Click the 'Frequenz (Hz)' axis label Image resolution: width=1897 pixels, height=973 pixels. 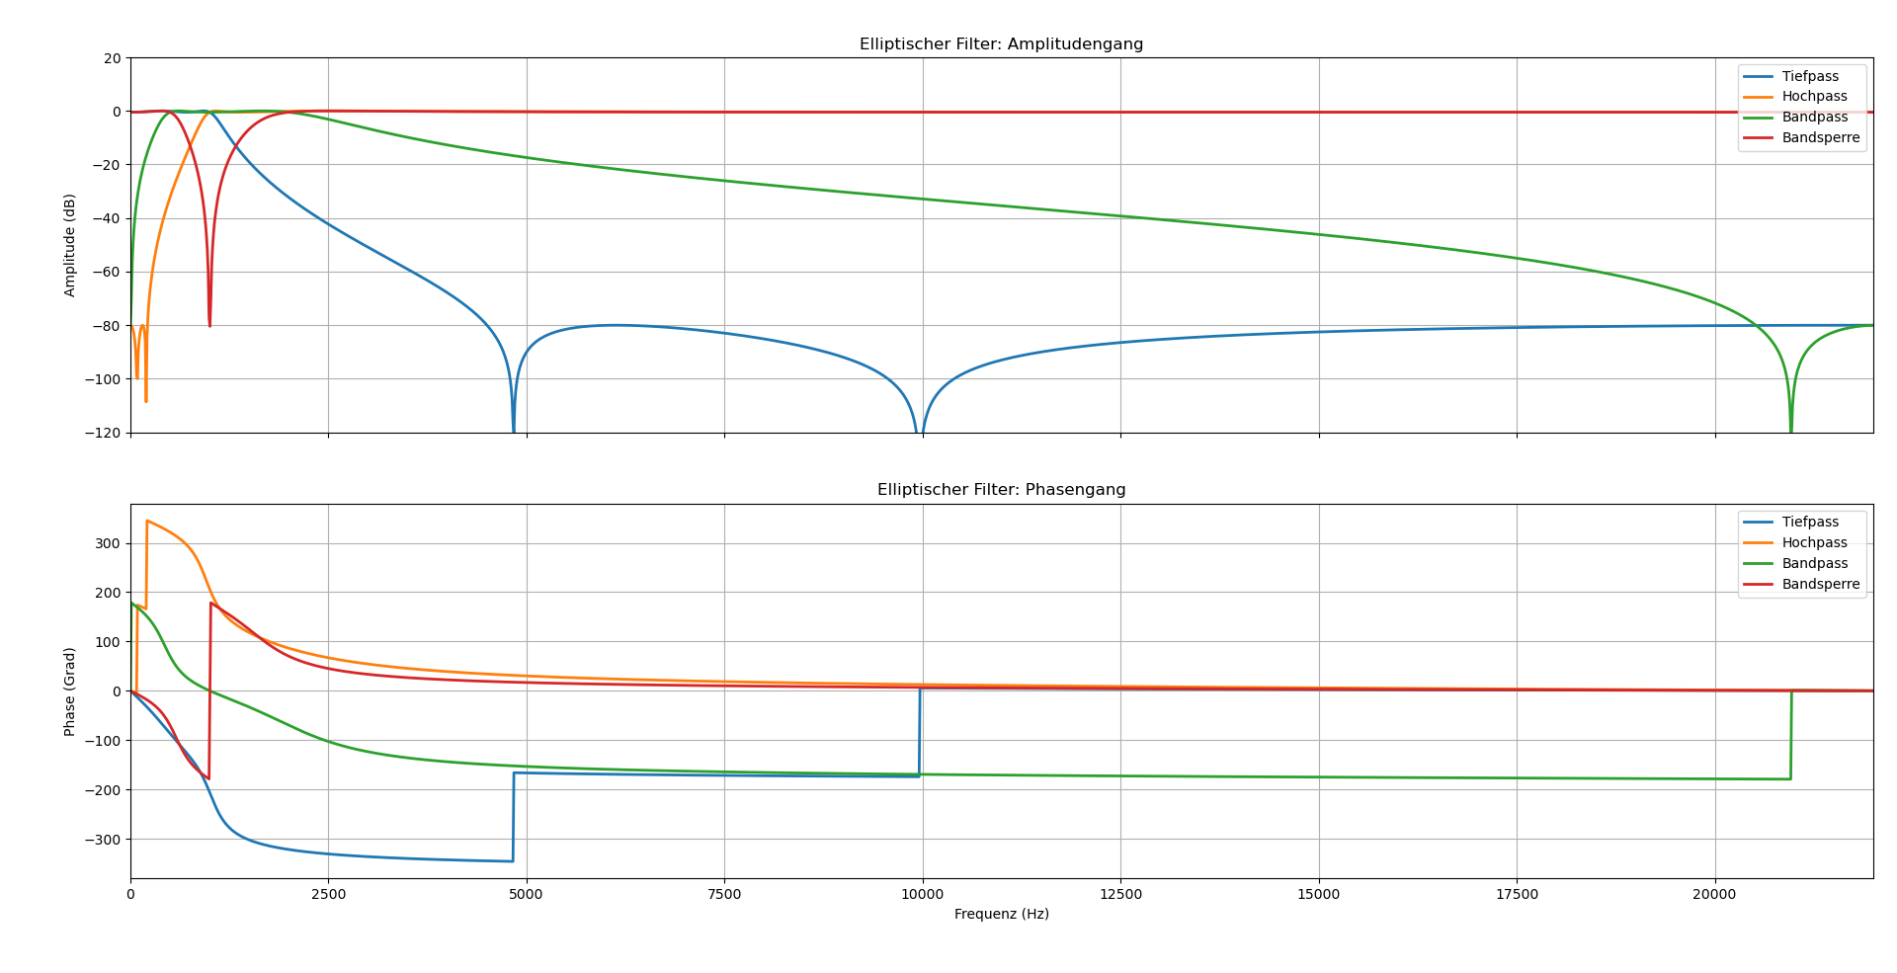[x=1001, y=915]
